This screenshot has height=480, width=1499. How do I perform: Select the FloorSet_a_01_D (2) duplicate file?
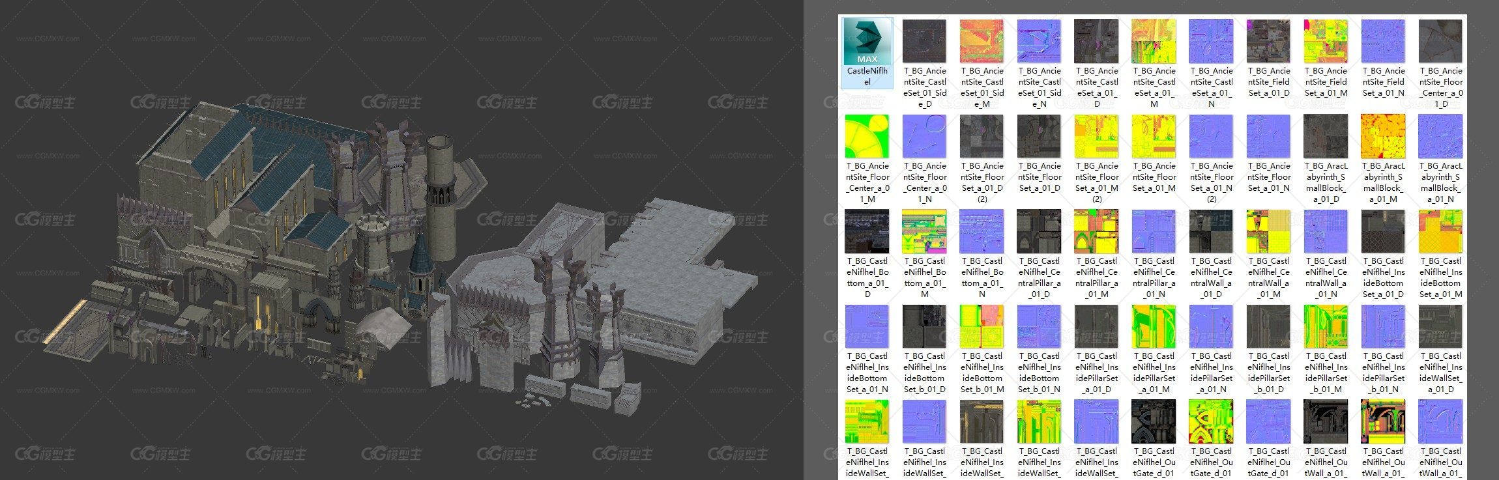coord(982,137)
